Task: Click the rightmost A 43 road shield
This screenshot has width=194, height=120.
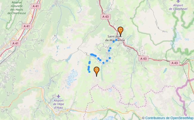Action: pos(175,63)
